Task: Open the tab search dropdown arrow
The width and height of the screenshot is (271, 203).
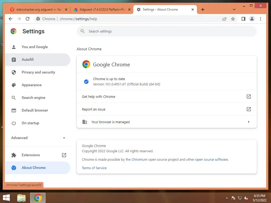Action: tap(234, 10)
